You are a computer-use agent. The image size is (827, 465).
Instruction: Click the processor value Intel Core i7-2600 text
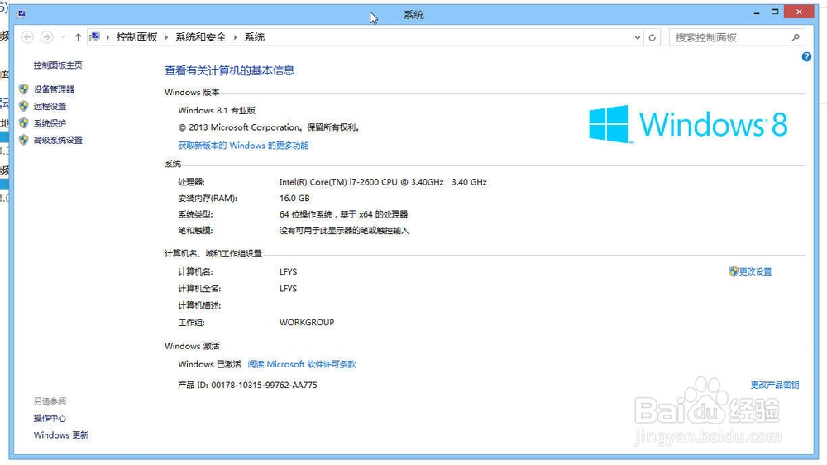point(383,181)
